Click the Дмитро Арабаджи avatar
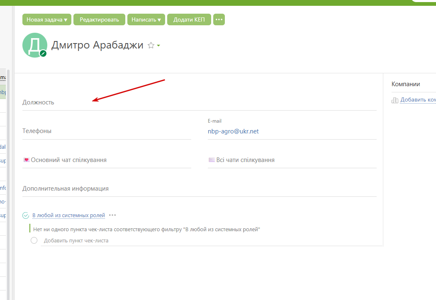Viewport: 436px width, 300px height. [35, 45]
